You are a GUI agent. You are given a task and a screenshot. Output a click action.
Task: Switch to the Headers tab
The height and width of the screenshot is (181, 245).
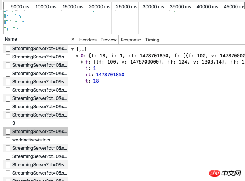coord(87,40)
